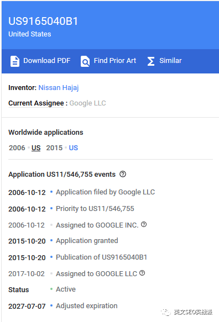This screenshot has height=322, width=219.
Task: Click the Active status value
Action: coord(66,289)
